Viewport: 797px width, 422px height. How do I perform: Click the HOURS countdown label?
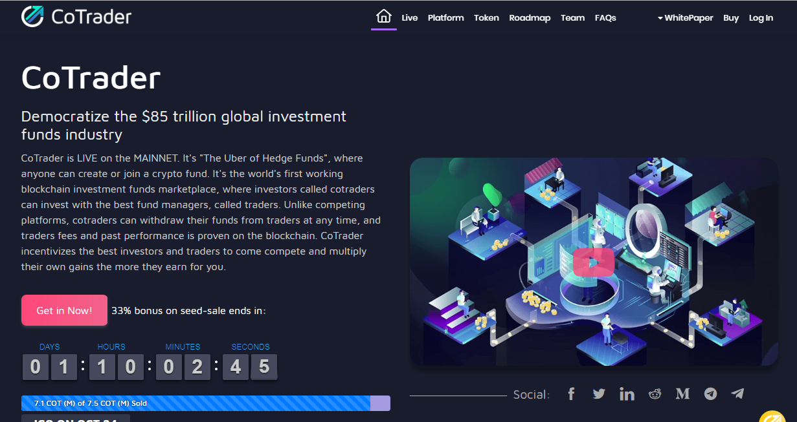point(111,347)
